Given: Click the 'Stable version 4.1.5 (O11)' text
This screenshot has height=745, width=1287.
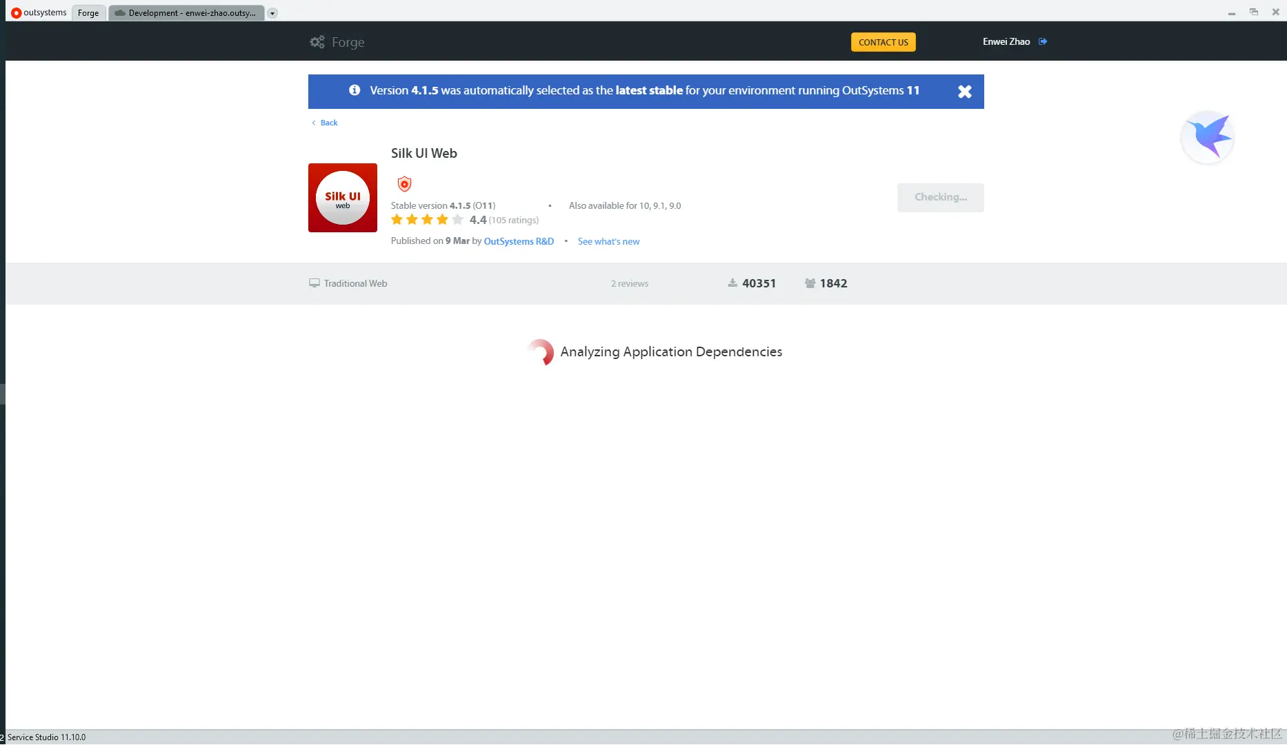Looking at the screenshot, I should click(443, 205).
